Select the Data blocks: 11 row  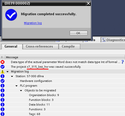(62, 105)
